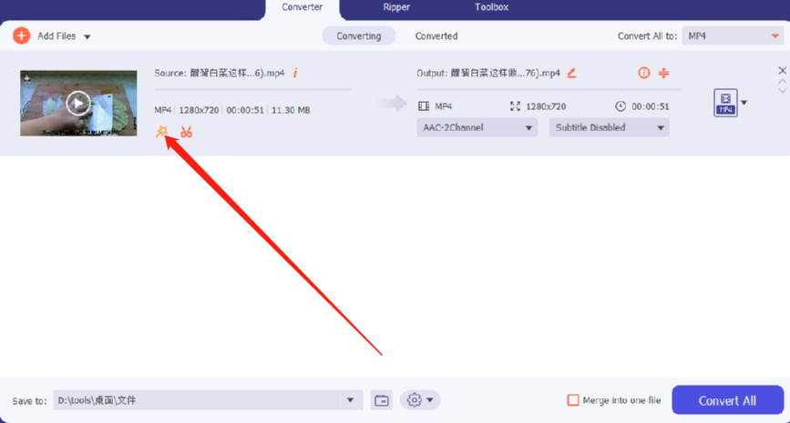The image size is (790, 423).
Task: Click the output resolution expand-arrows icon
Action: pos(515,106)
